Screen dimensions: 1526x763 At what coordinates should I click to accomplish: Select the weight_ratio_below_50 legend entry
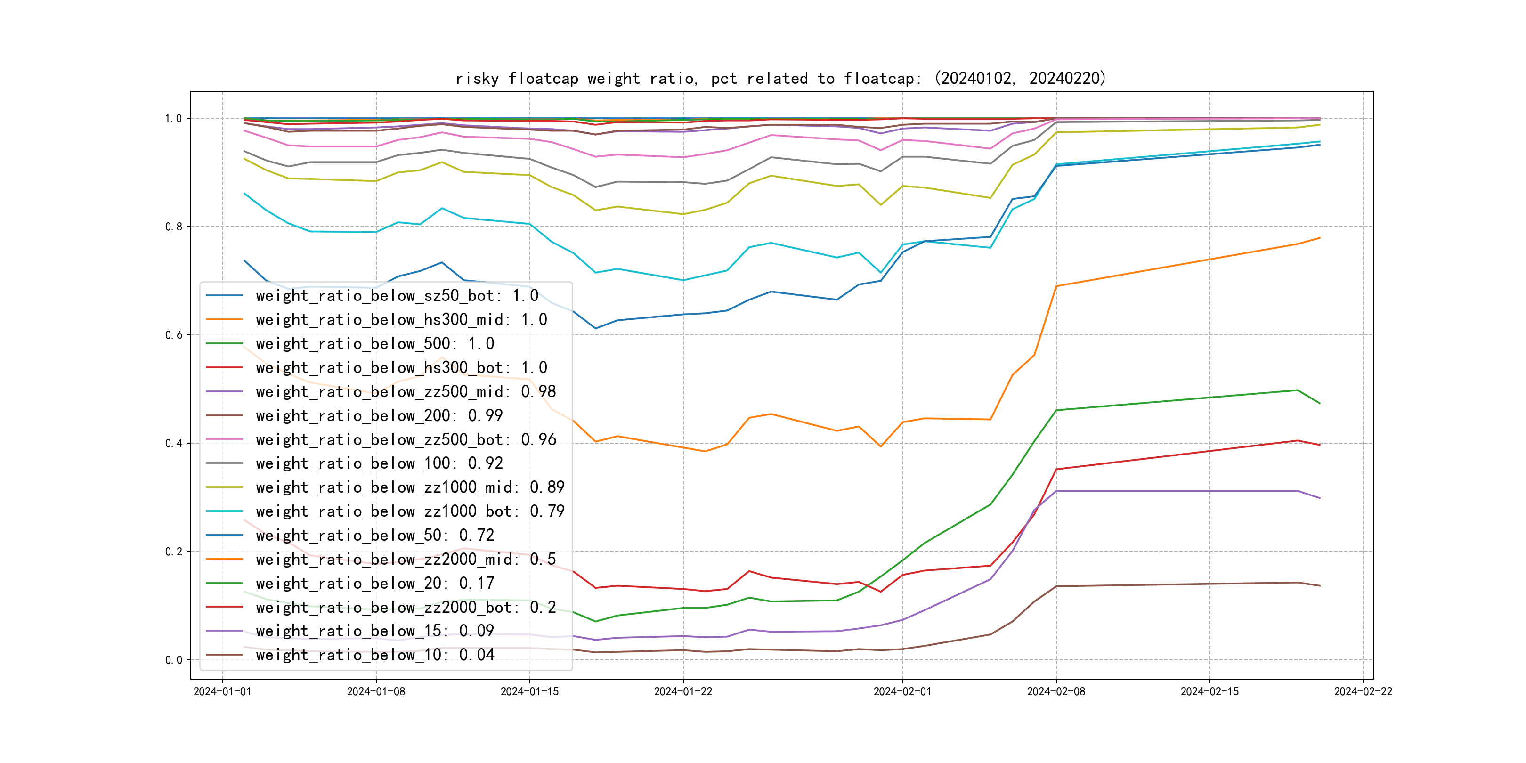(x=374, y=536)
